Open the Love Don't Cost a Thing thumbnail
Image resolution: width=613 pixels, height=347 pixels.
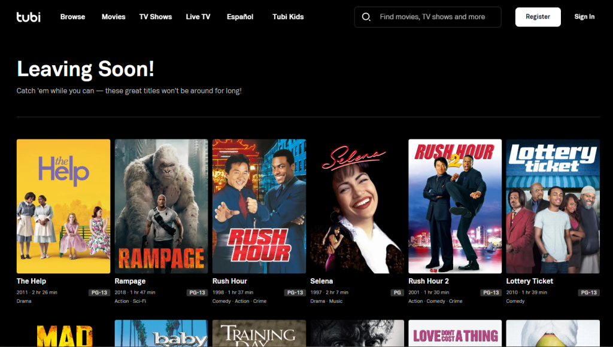coord(455,333)
